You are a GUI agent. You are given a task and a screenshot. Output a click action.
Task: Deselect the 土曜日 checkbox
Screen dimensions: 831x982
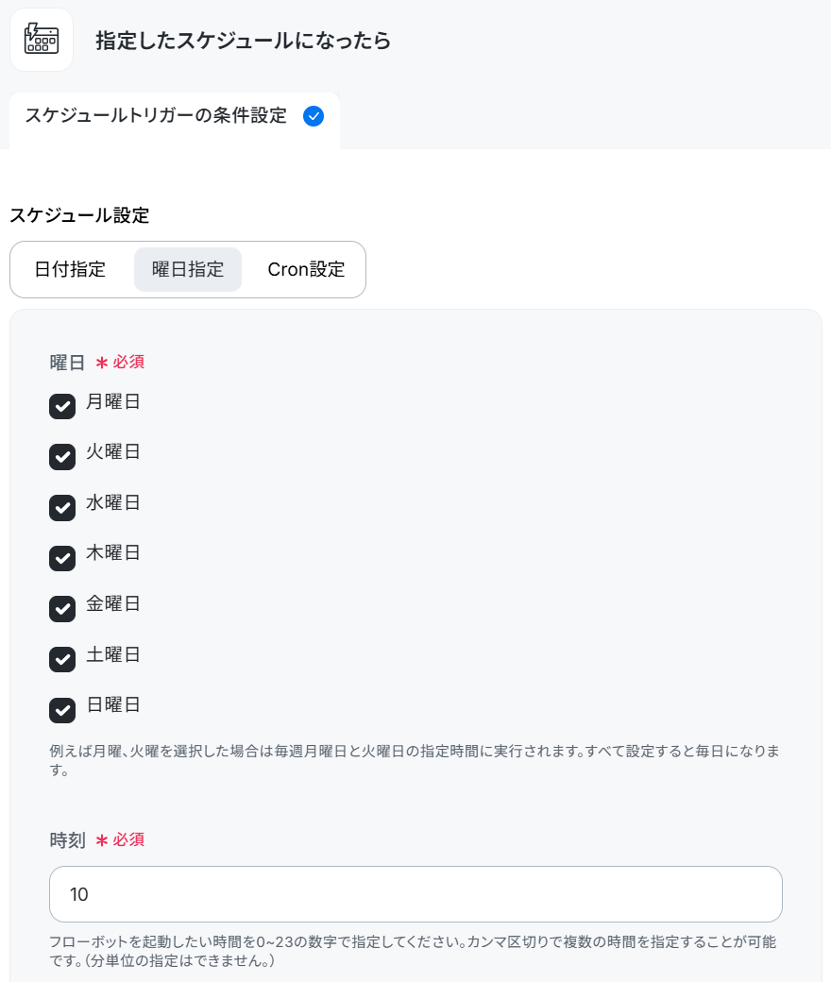pos(62,659)
